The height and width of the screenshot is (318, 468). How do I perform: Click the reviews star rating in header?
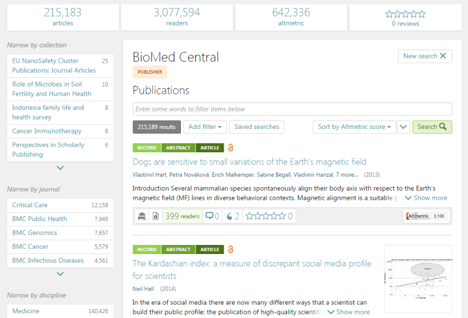(405, 14)
